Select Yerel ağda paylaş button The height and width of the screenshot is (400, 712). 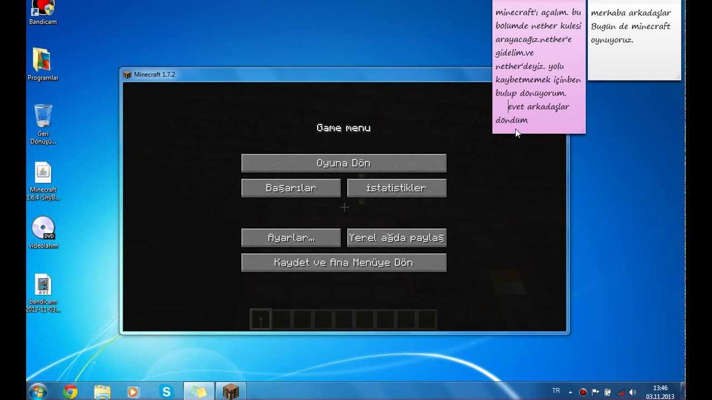[x=397, y=238]
